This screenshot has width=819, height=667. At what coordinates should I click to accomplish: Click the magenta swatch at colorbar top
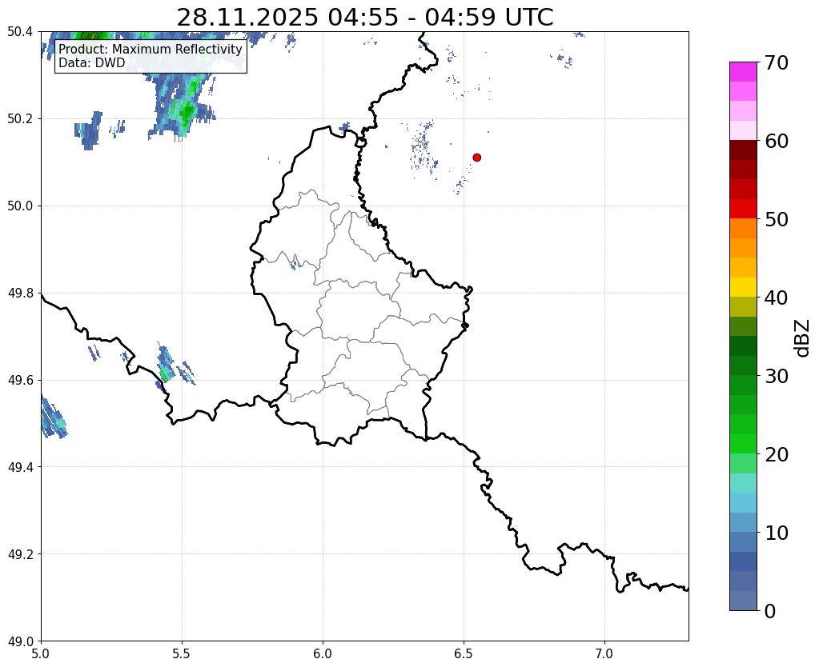coord(743,72)
